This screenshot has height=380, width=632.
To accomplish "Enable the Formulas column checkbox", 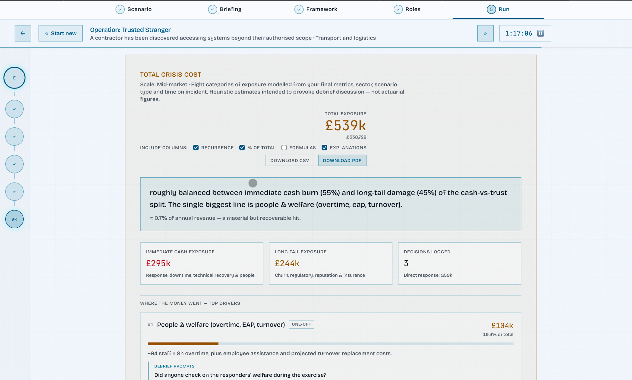I will (284, 148).
